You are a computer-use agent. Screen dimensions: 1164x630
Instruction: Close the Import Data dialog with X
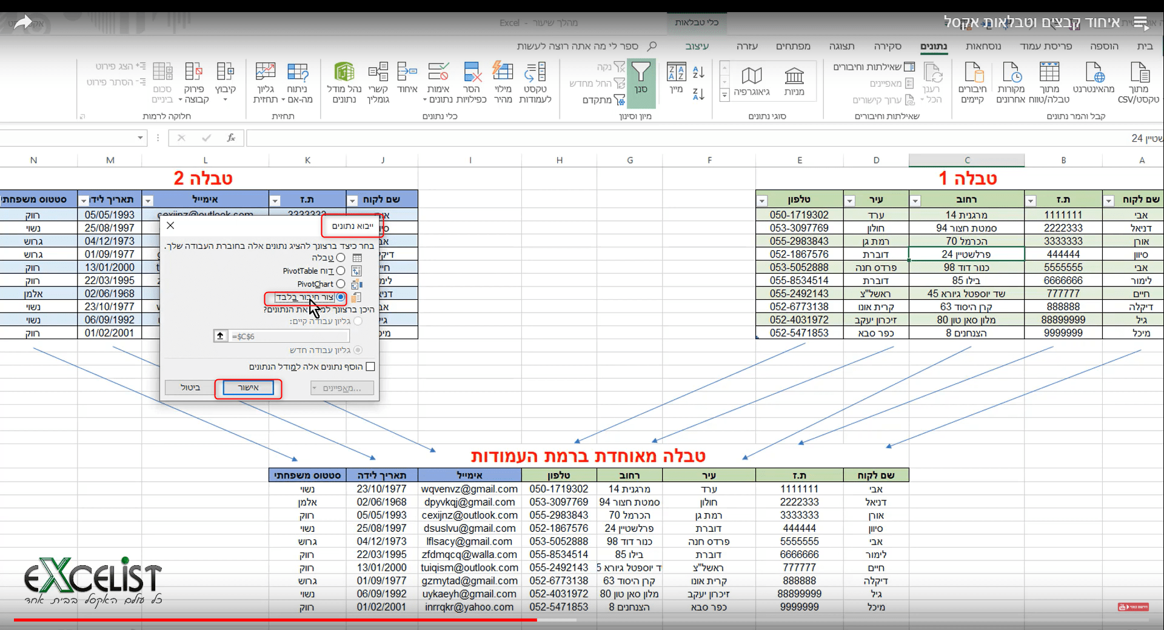tap(170, 225)
